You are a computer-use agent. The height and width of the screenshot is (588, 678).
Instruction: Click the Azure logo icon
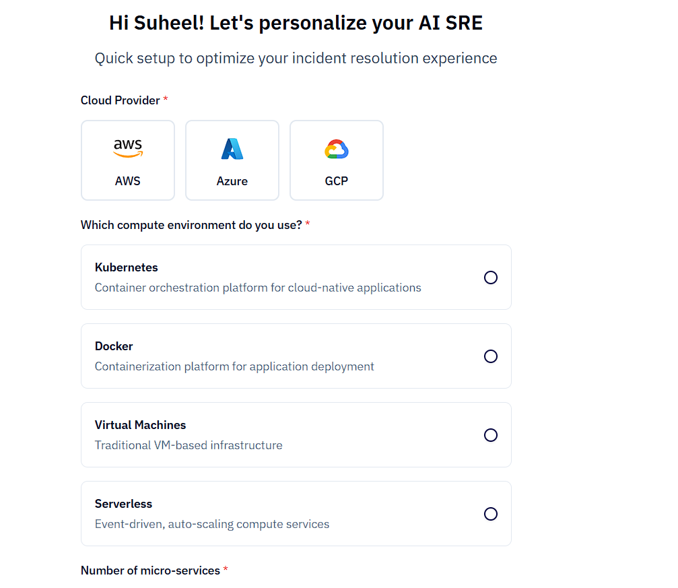[232, 149]
